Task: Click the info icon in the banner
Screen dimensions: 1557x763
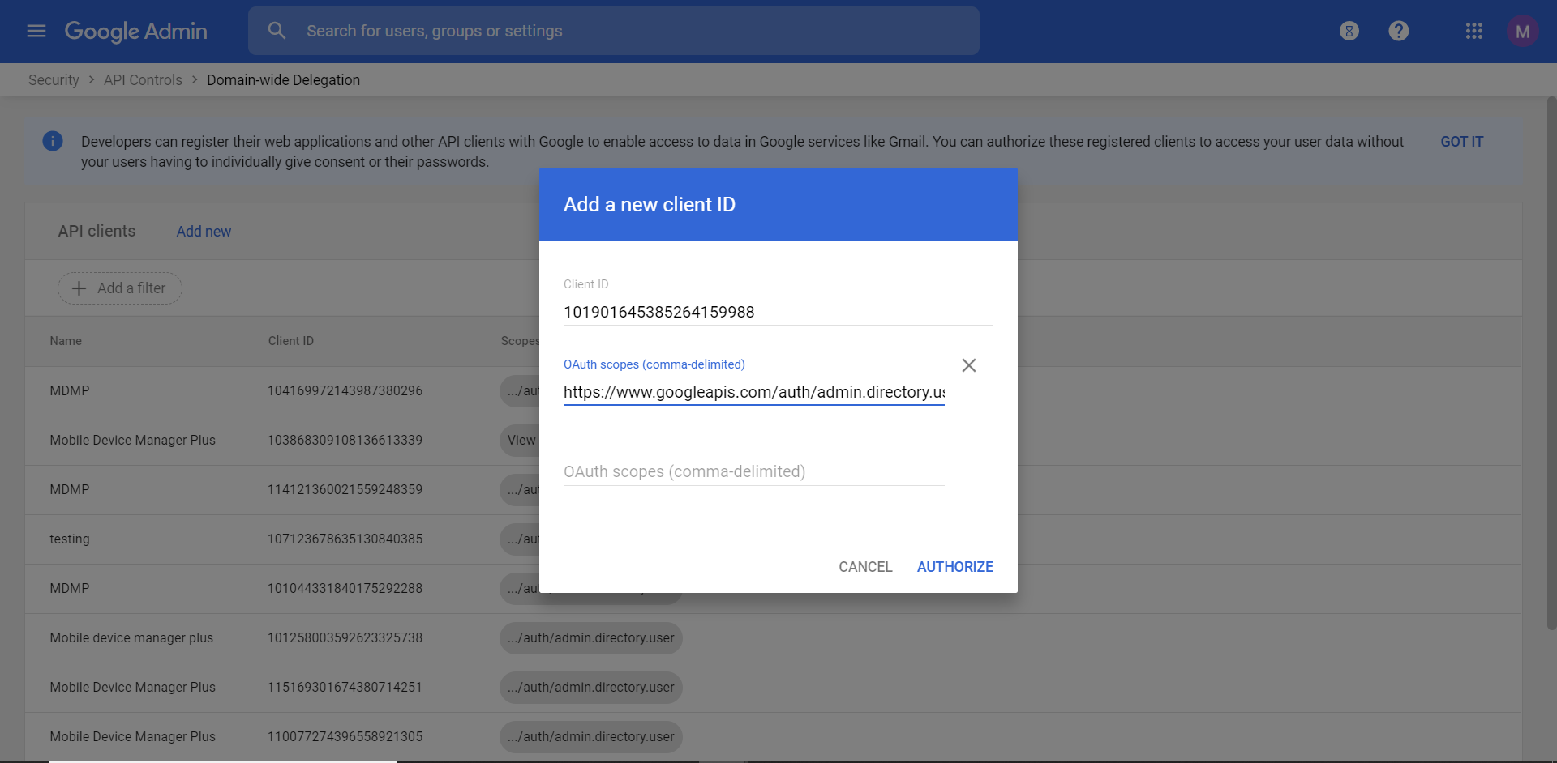Action: [53, 142]
